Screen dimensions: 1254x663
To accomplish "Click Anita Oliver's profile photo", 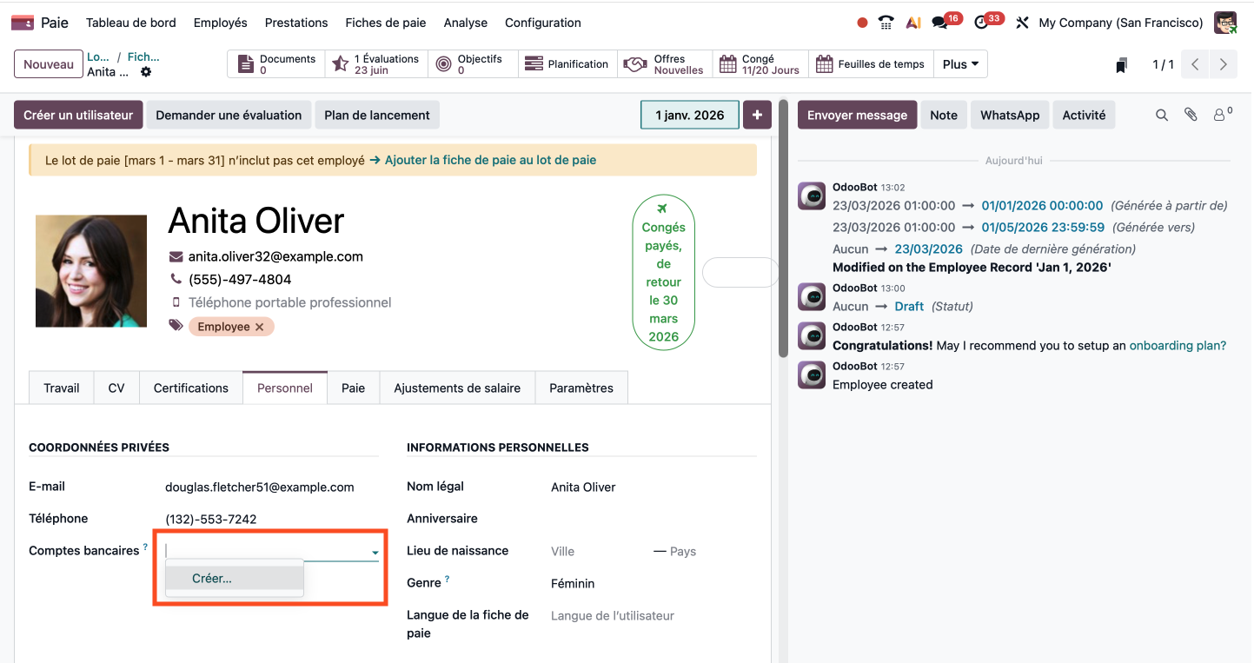I will click(x=91, y=271).
